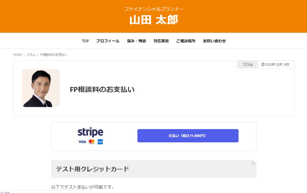Screen dimensions: 307x193
Task: Click the profile photo thumbnail
Action: point(41,88)
